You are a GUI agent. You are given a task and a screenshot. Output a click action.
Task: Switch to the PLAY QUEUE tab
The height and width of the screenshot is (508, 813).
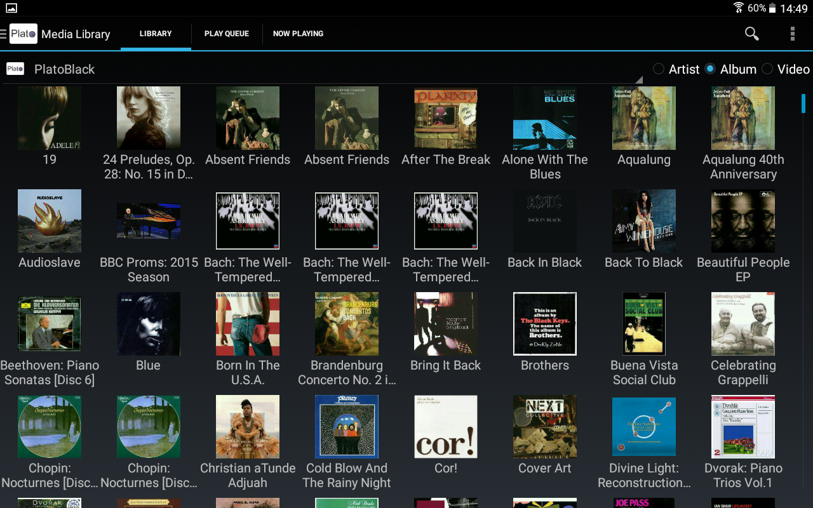point(226,34)
